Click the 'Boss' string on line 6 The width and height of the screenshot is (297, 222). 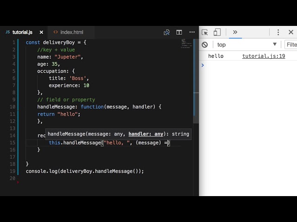[x=77, y=78]
